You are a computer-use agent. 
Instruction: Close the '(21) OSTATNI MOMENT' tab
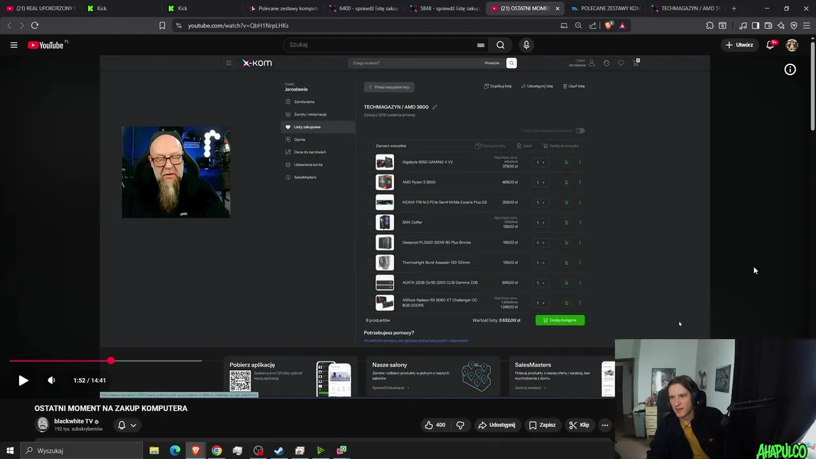[x=557, y=8]
